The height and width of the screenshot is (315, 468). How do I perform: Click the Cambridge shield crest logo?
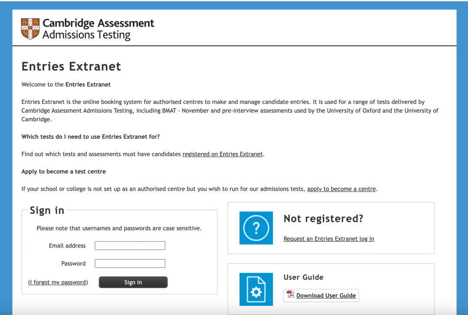click(30, 29)
